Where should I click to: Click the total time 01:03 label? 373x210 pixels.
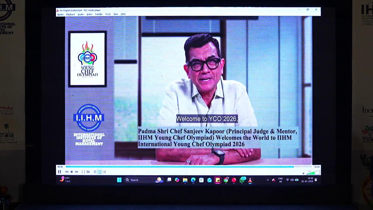(x=317, y=167)
